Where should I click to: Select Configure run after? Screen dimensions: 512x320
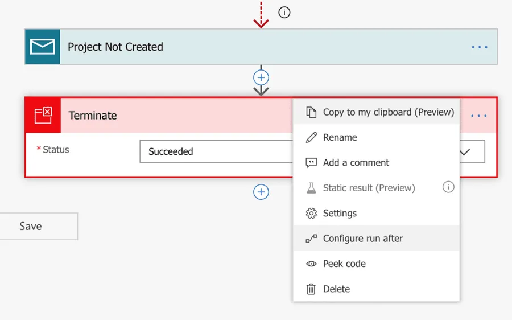tap(362, 239)
